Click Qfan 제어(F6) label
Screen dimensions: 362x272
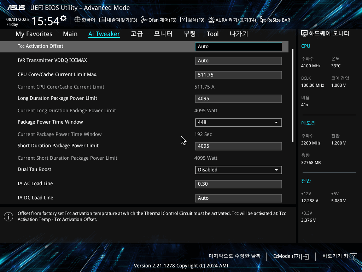coord(162,20)
